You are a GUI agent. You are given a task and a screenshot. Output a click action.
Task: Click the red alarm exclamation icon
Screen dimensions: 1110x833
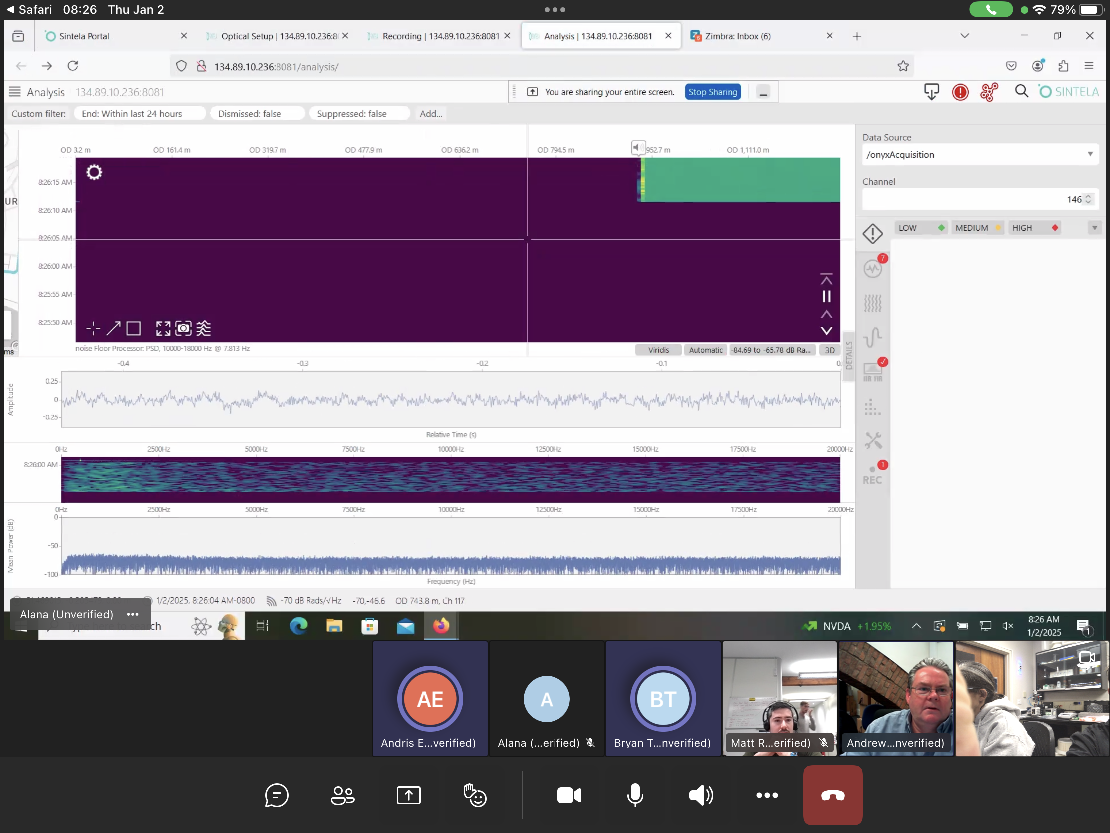(x=960, y=92)
